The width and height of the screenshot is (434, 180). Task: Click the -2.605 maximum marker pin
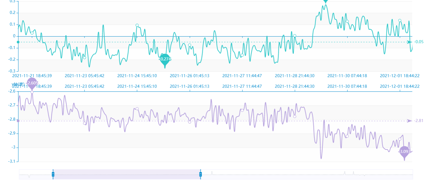(x=32, y=83)
